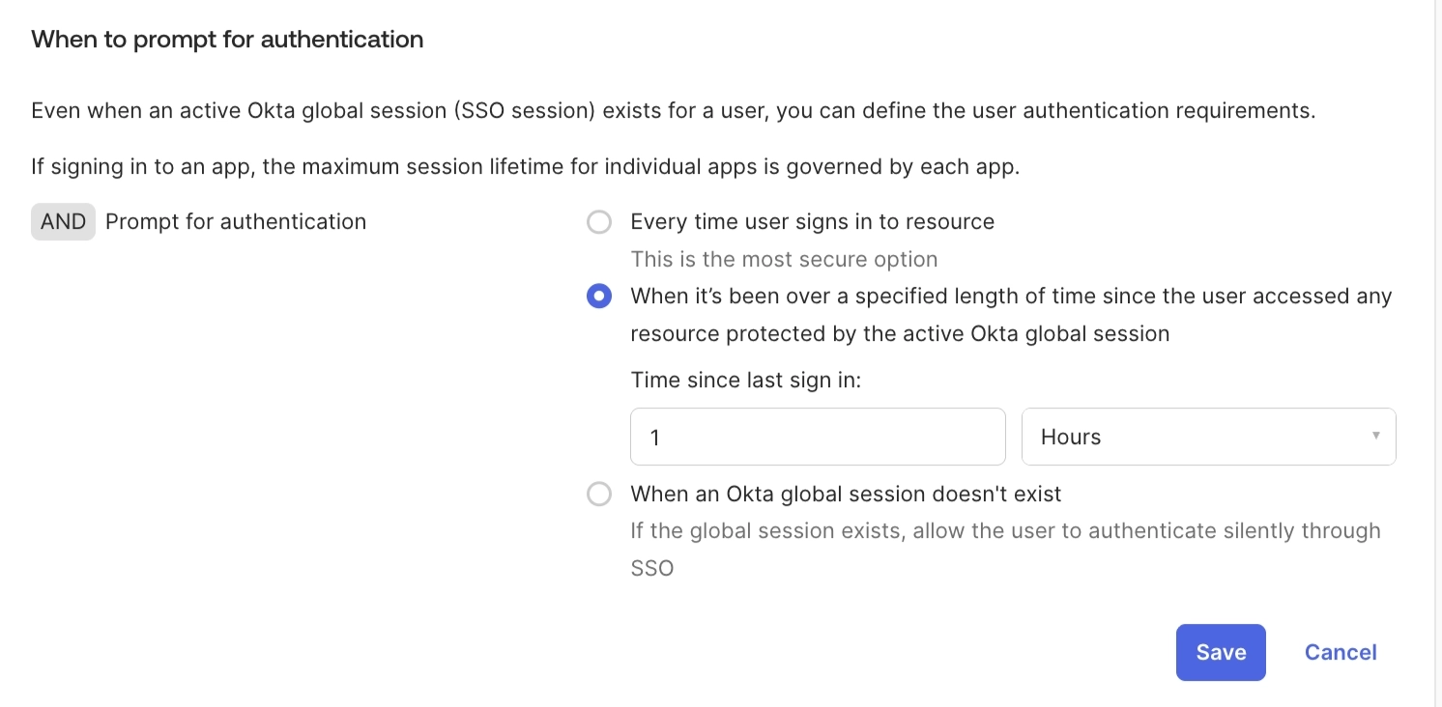Viewport: 1442px width, 707px height.
Task: Click the maximum session lifetime sentence
Action: (x=525, y=166)
